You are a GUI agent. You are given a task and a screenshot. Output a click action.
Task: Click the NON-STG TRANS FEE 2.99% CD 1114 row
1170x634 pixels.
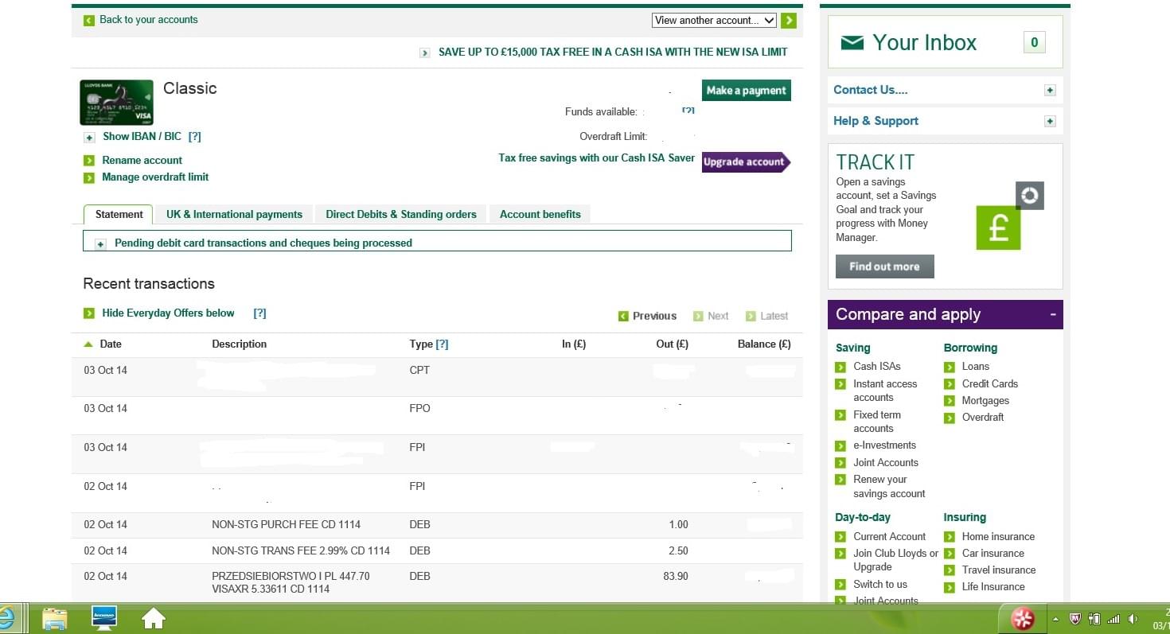[x=437, y=550]
